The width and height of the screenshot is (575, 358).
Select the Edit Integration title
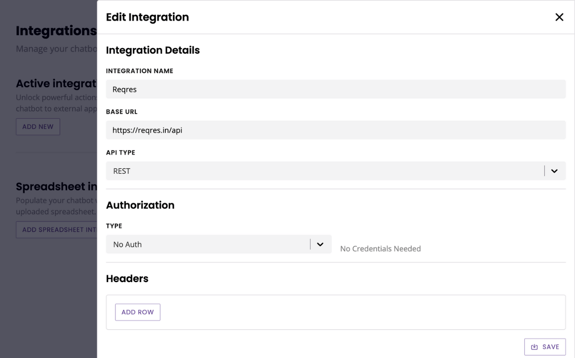[147, 17]
